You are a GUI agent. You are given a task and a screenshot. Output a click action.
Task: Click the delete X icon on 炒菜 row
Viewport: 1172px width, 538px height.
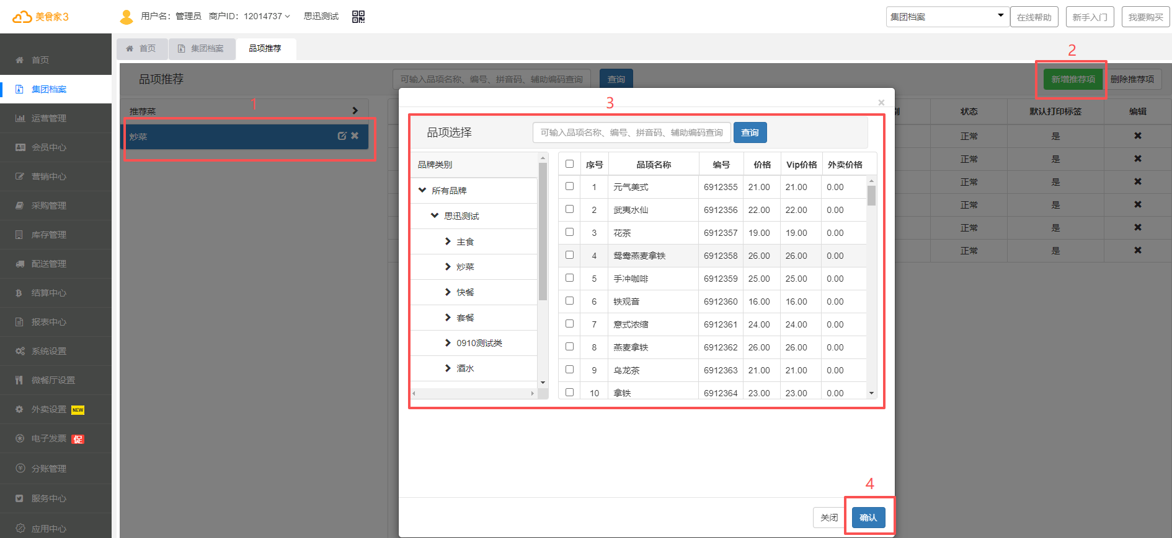tap(355, 136)
